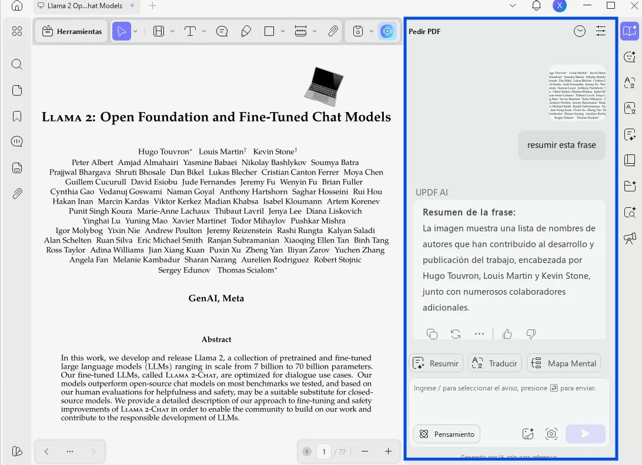This screenshot has height=465, width=642.
Task: Click the Resumir button
Action: (x=436, y=363)
